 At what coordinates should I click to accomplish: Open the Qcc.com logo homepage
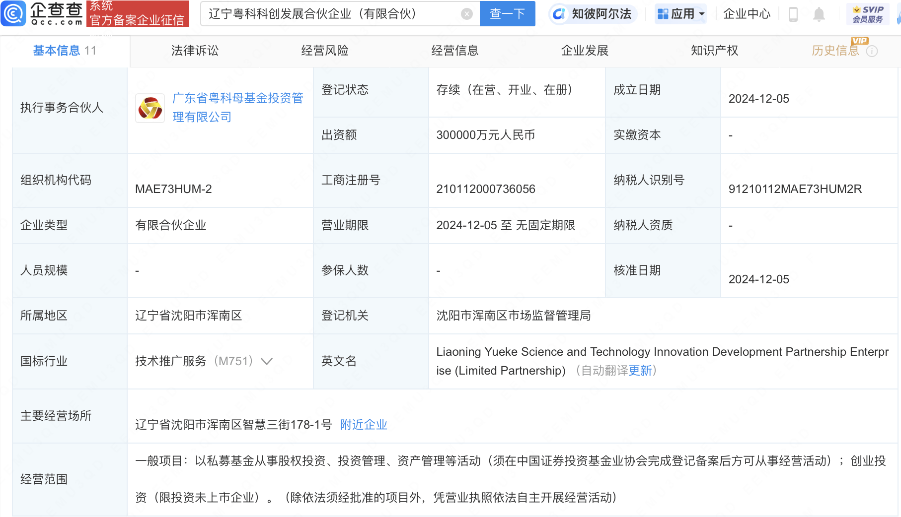tap(42, 13)
